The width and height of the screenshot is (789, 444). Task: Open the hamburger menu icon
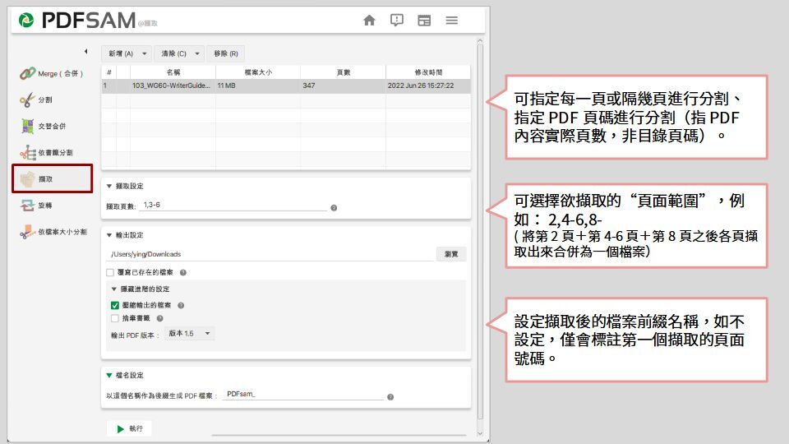[x=452, y=20]
